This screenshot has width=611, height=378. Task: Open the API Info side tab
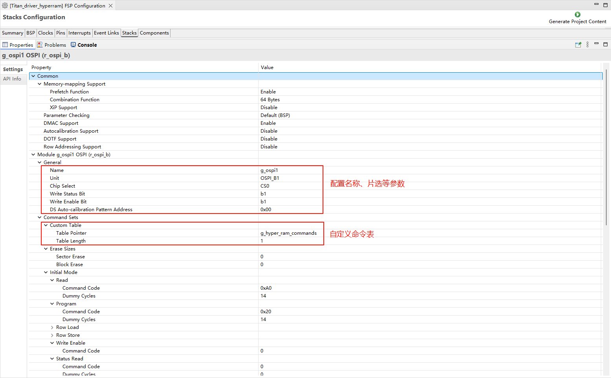(x=12, y=79)
